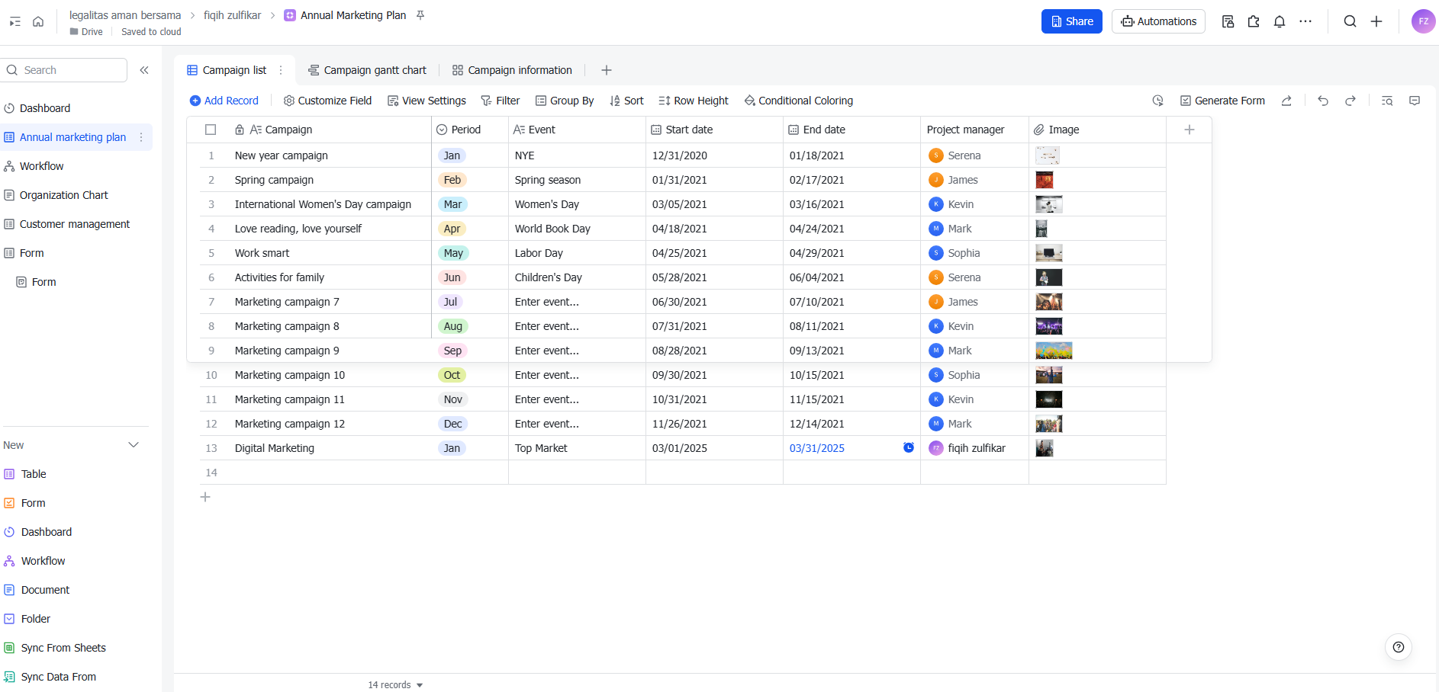Click the blue Share button
Screen dimensions: 1439x692
pos(1071,21)
